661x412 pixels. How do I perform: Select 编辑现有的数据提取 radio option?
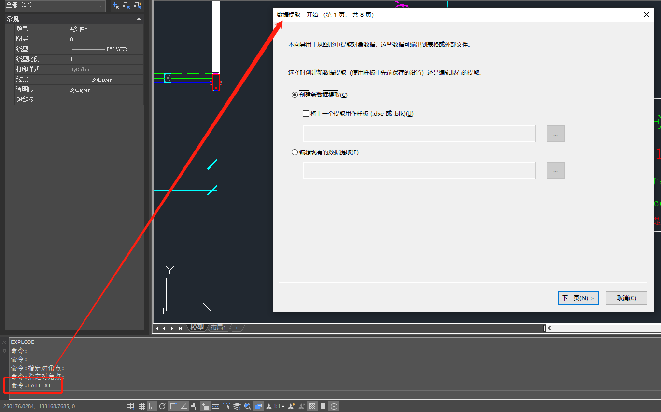tap(295, 152)
